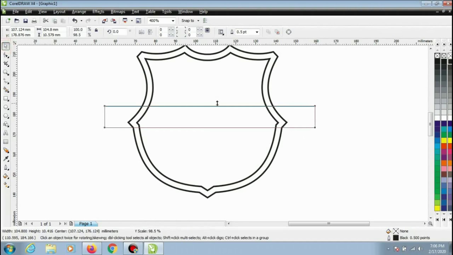
Task: Choose the Ellipse tool
Action: (6, 107)
